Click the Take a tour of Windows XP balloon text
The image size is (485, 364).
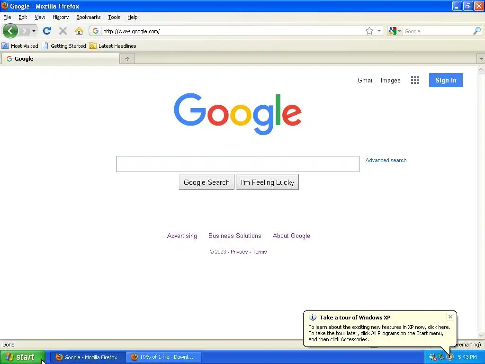(355, 317)
